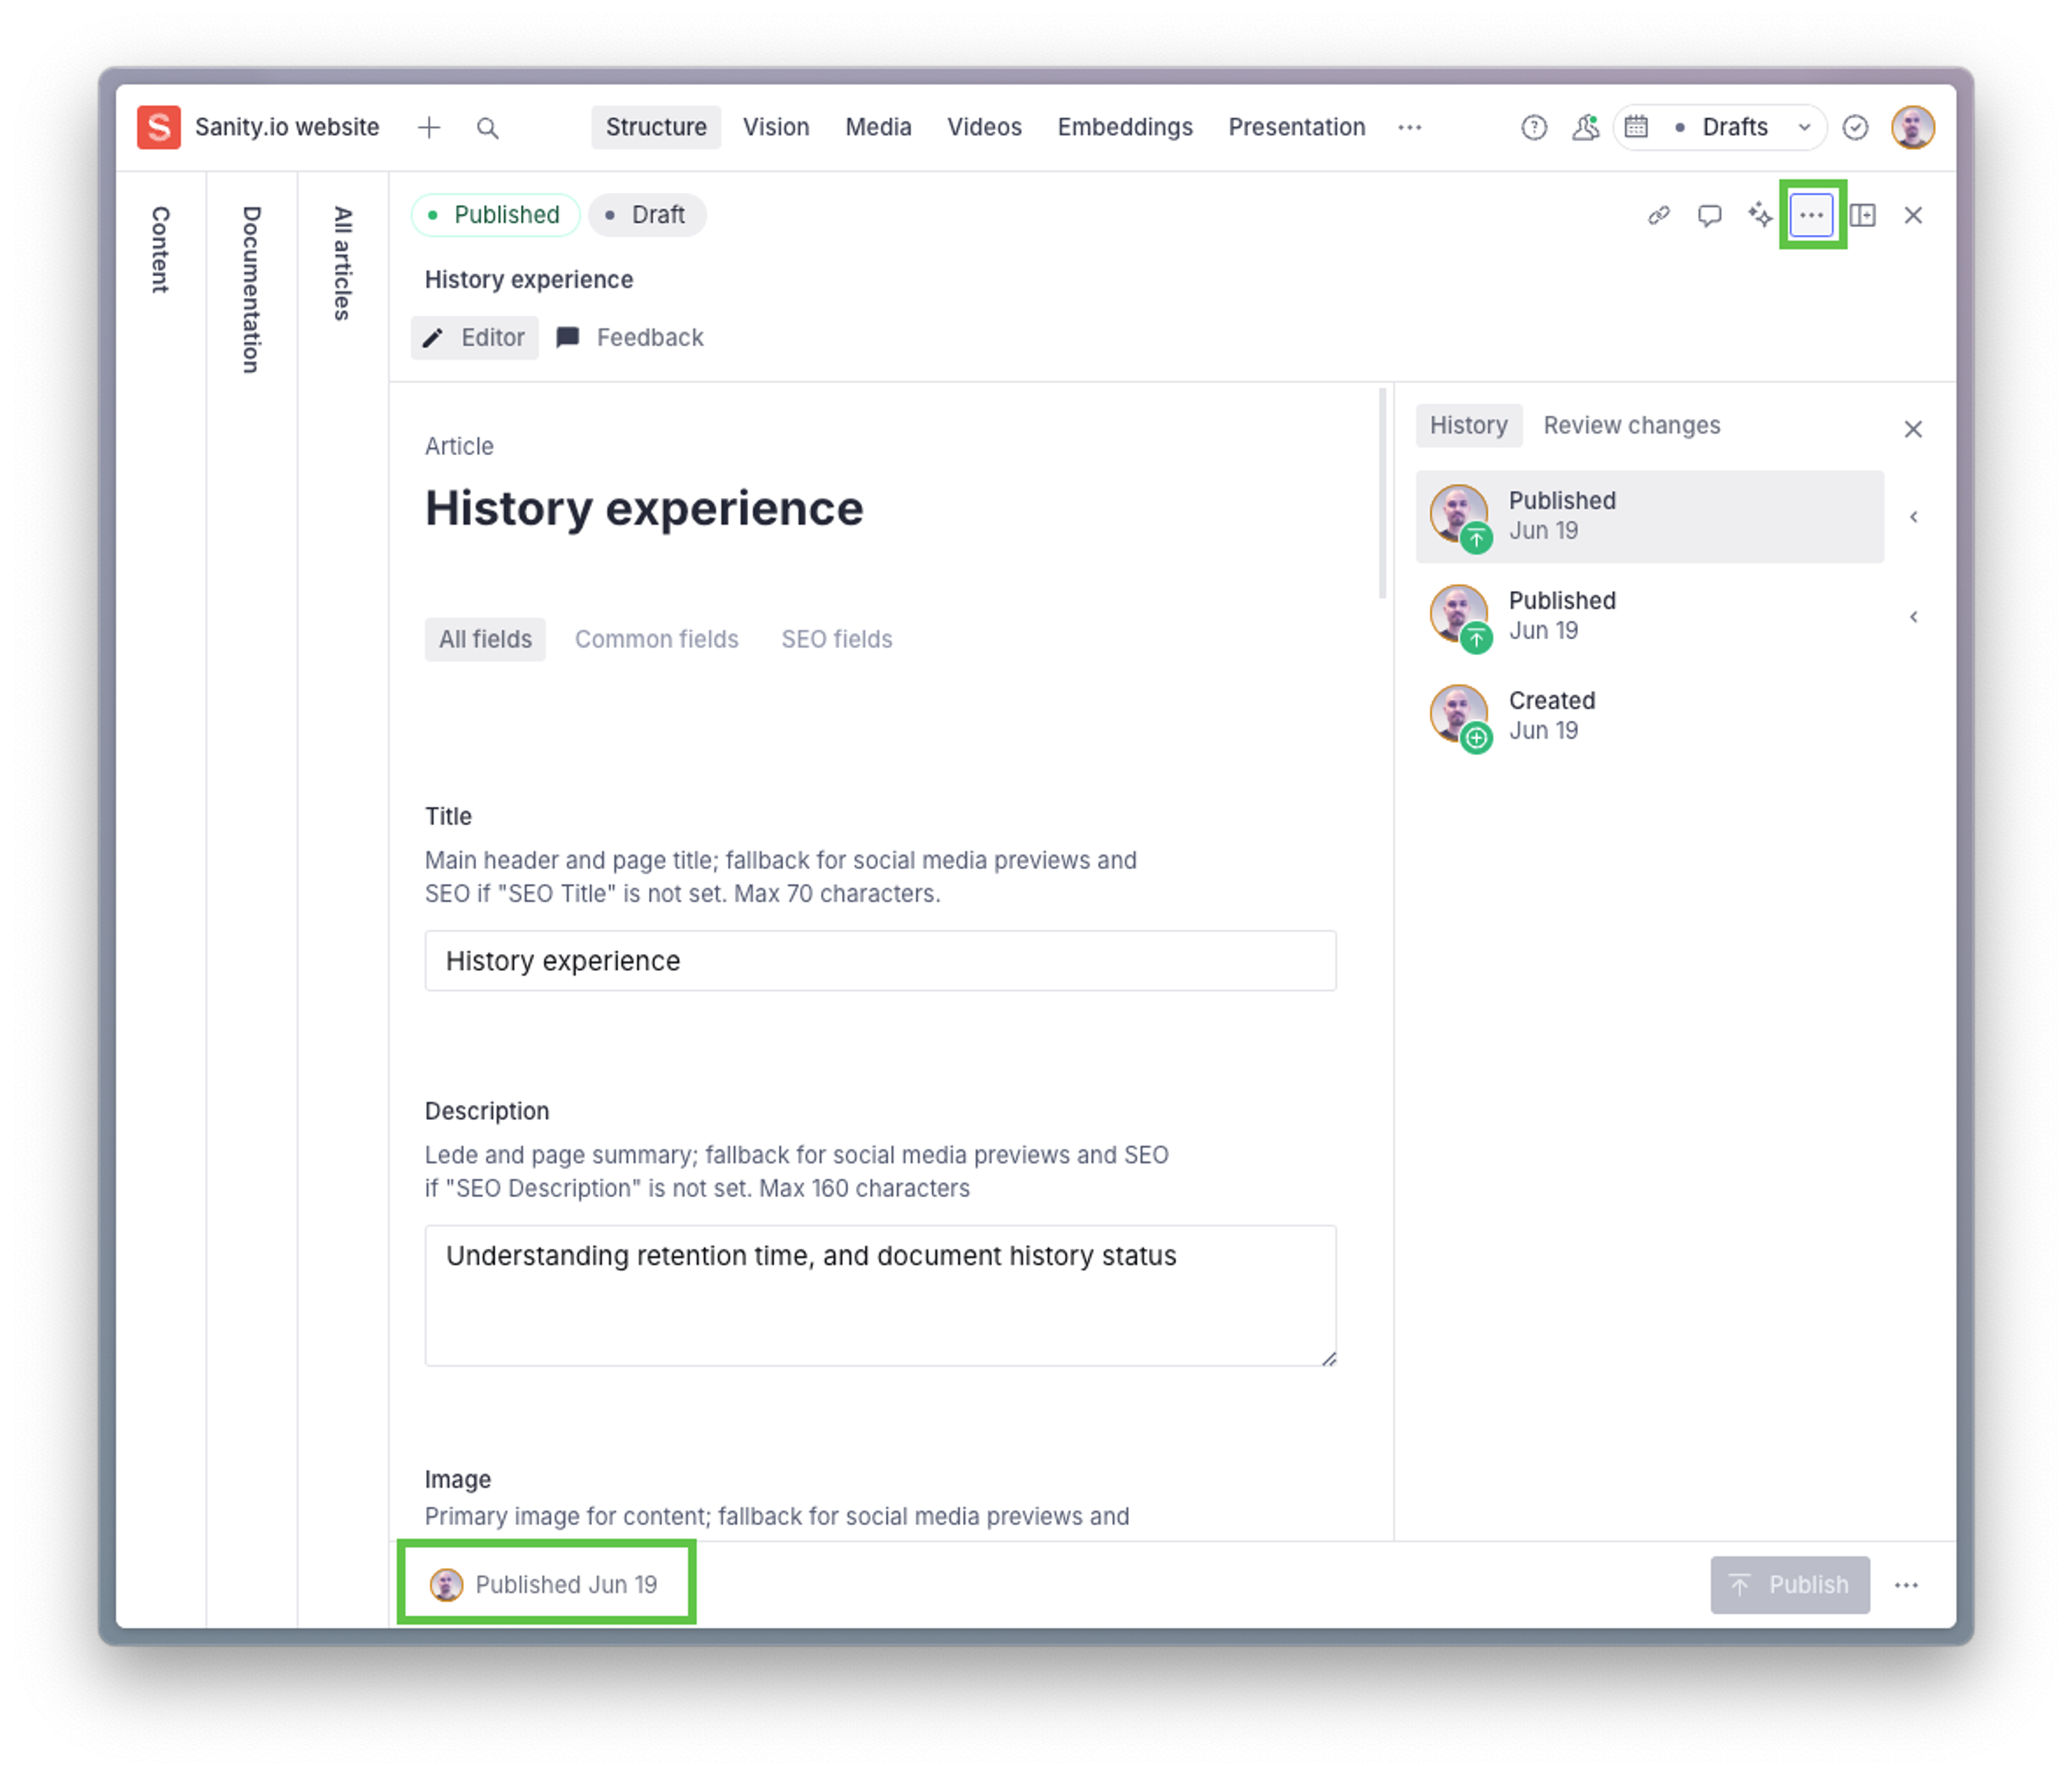Click into the Title input field
Screen dimensions: 2072x1775
coord(880,961)
